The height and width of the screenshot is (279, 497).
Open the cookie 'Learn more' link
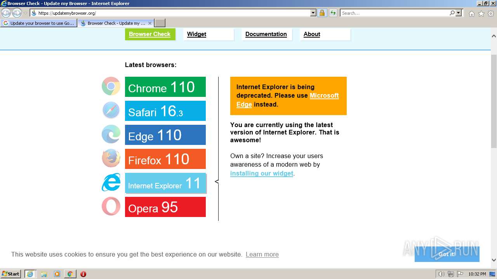point(262,254)
